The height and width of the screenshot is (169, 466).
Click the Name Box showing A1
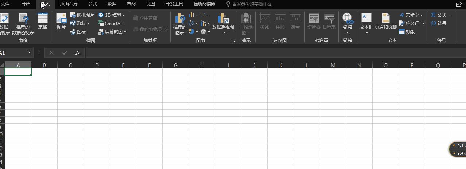coord(13,53)
